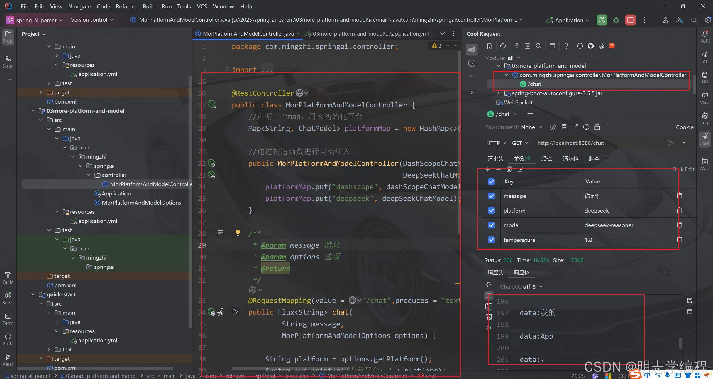Open the Application run configuration dropdown
The width and height of the screenshot is (713, 379).
568,20
